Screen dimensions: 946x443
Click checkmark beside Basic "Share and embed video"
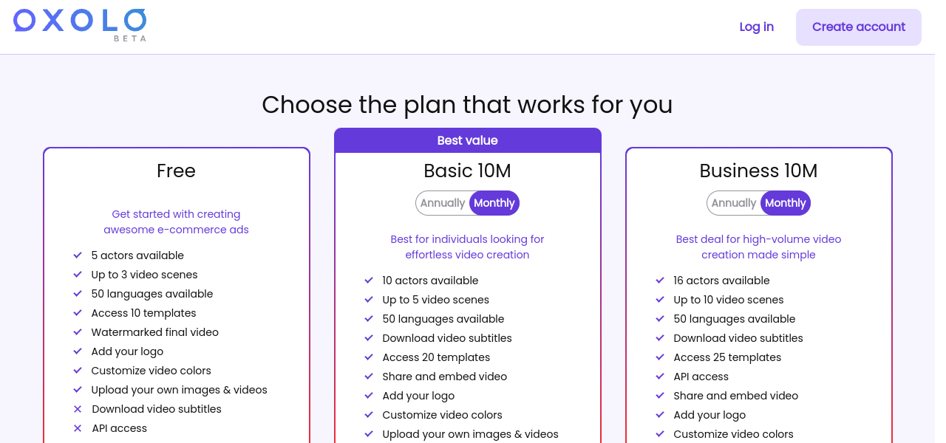(x=369, y=377)
